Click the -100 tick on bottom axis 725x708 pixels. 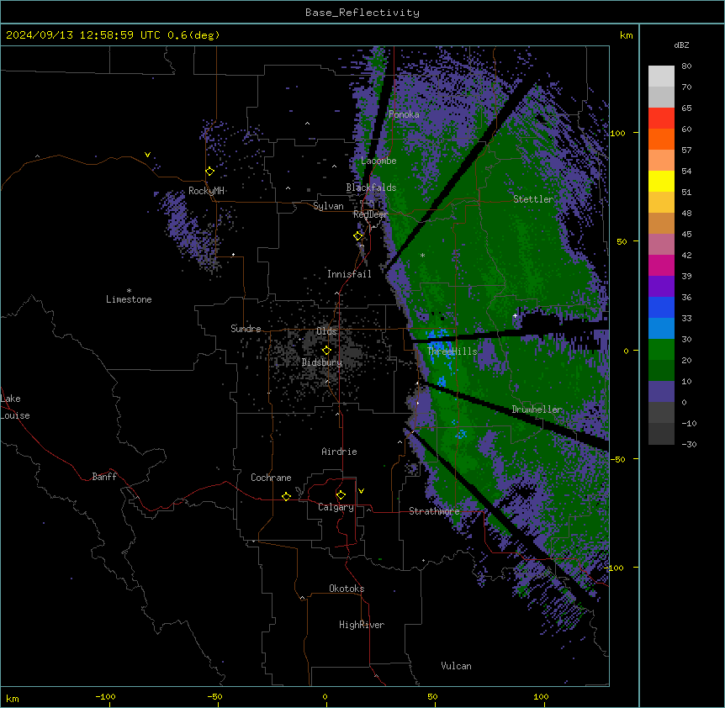tap(105, 697)
